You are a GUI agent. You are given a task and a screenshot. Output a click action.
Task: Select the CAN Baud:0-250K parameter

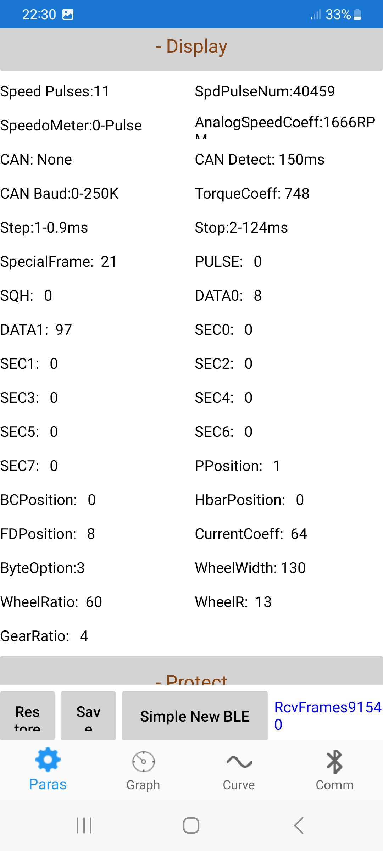point(60,194)
